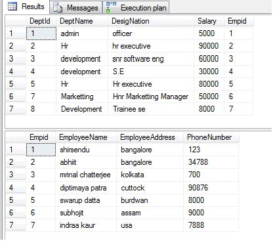Click the salary cell 90000

209,46
